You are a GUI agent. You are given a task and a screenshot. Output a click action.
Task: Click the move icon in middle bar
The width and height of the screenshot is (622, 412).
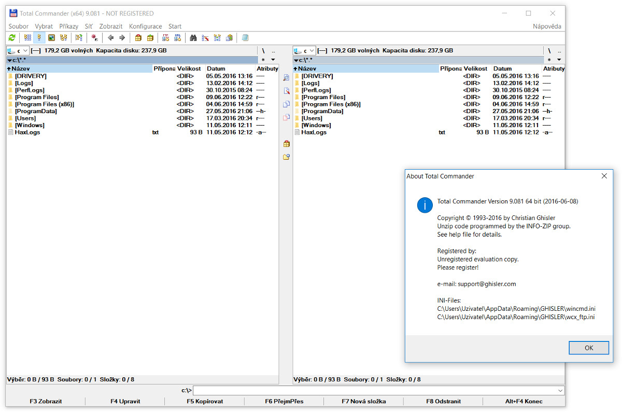286,117
